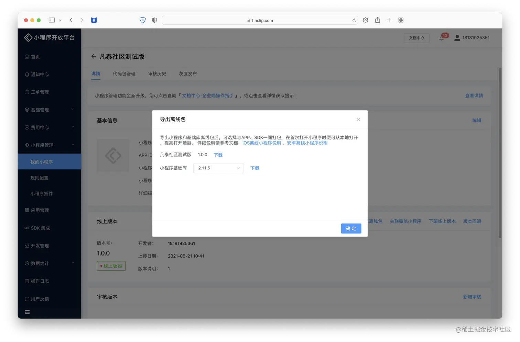520x342 pixels.
Task: Click the 文档中心 button
Action: (416, 38)
